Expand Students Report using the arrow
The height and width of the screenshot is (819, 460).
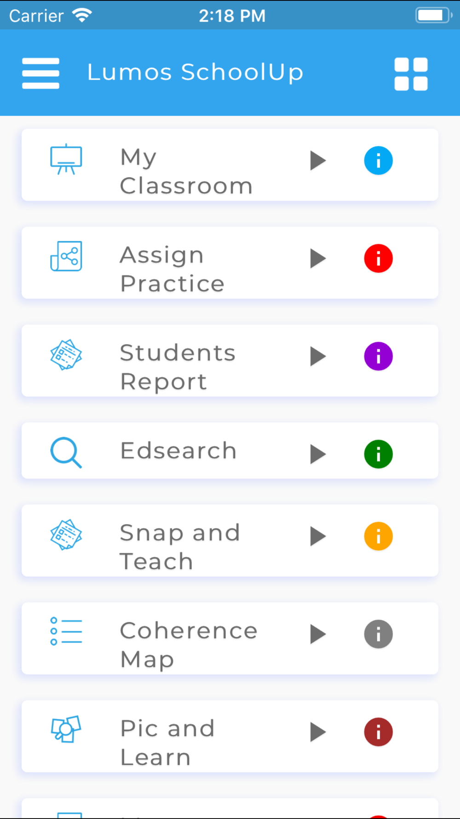pyautogui.click(x=318, y=356)
